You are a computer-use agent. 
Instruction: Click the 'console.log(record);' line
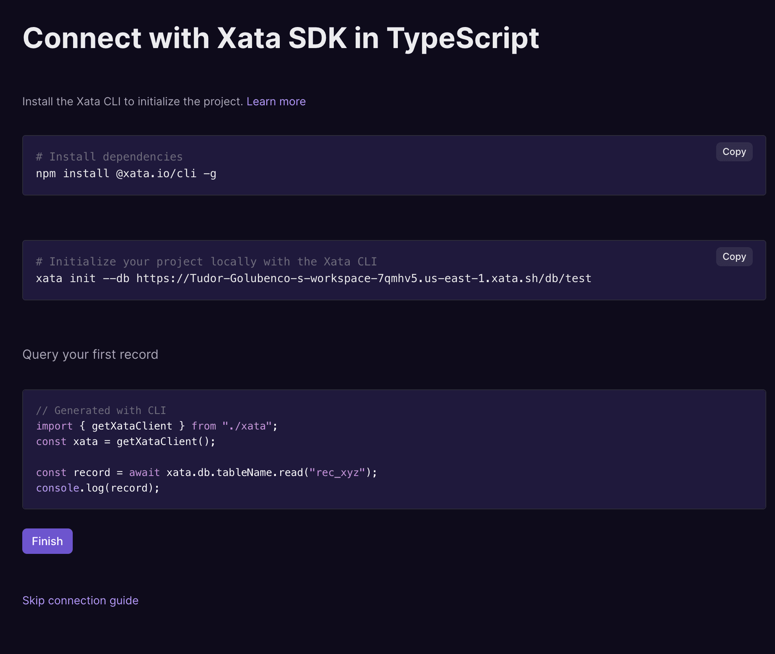[x=98, y=488]
